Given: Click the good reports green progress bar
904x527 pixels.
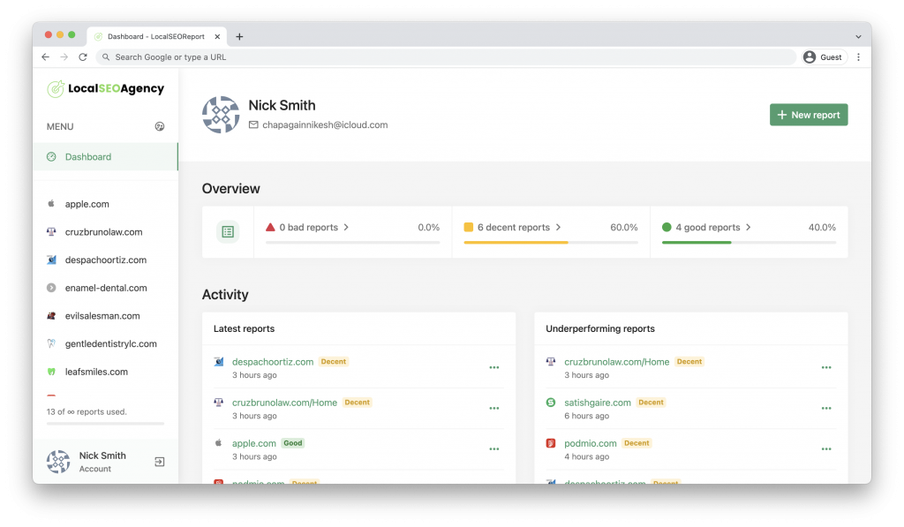Looking at the screenshot, I should point(697,243).
